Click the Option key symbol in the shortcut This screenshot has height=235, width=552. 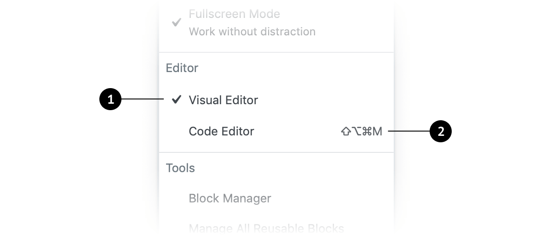click(357, 132)
